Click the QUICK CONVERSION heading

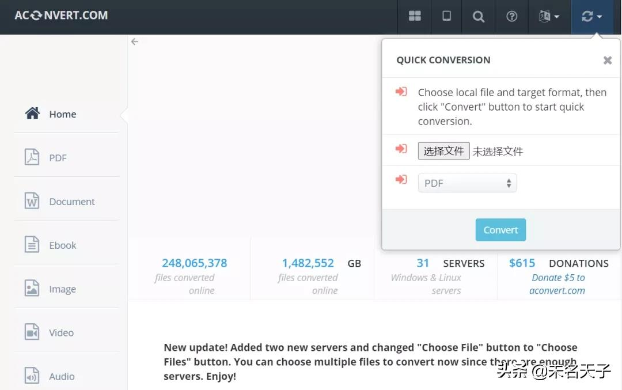pyautogui.click(x=443, y=60)
